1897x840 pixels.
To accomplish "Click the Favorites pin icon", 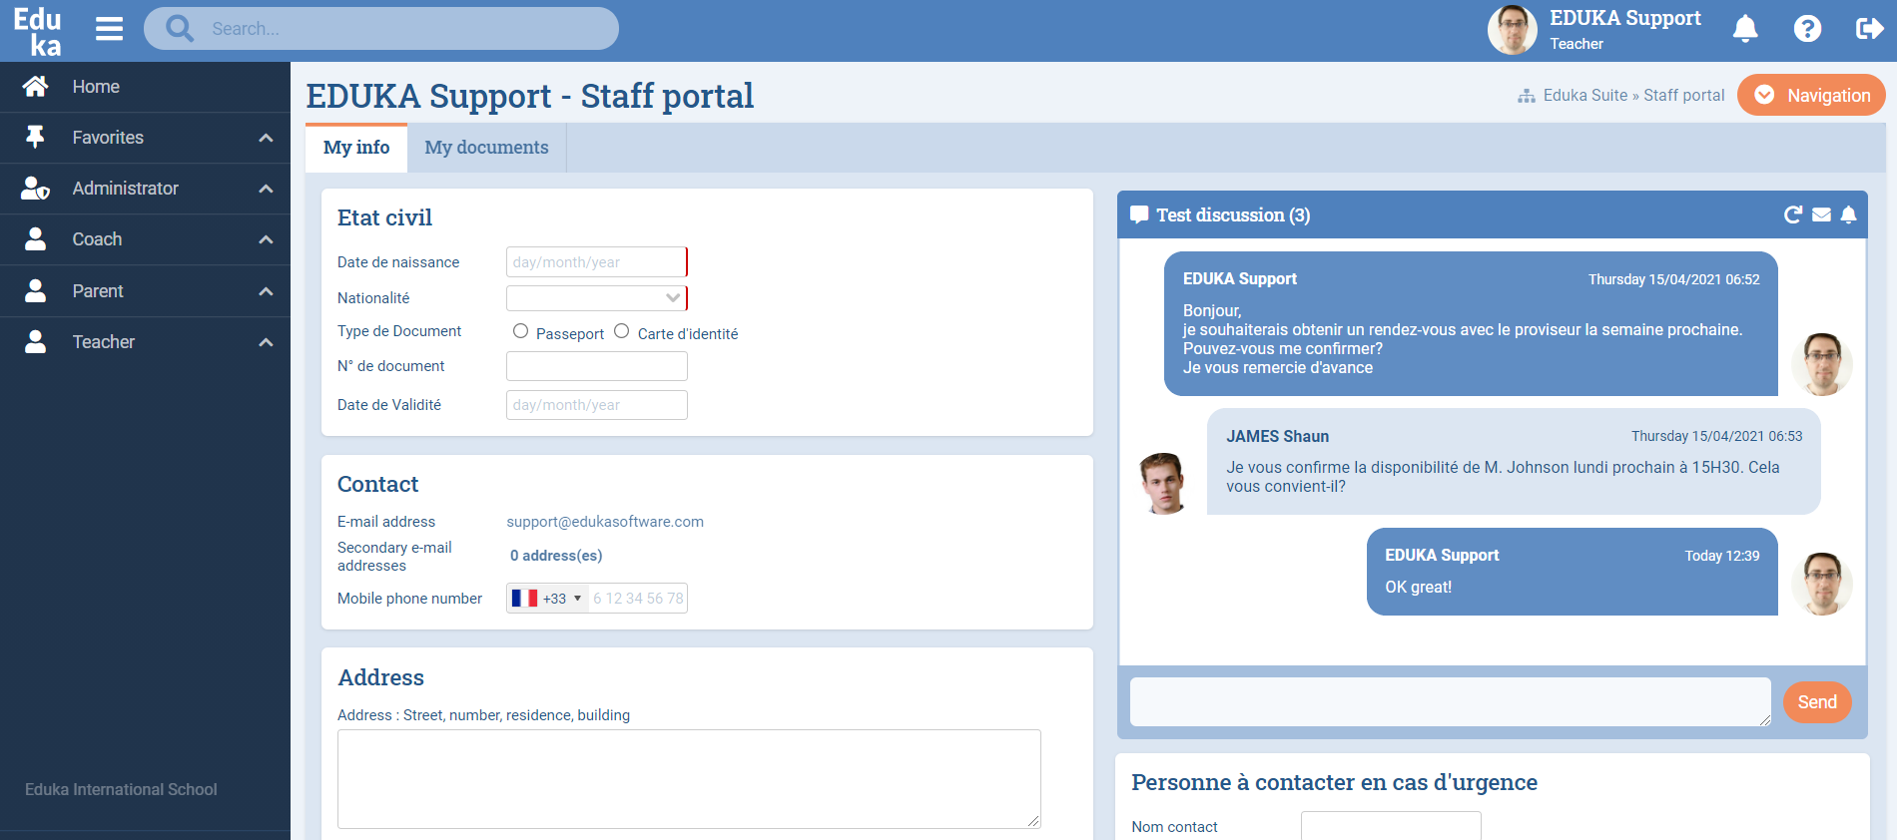I will pyautogui.click(x=35, y=138).
